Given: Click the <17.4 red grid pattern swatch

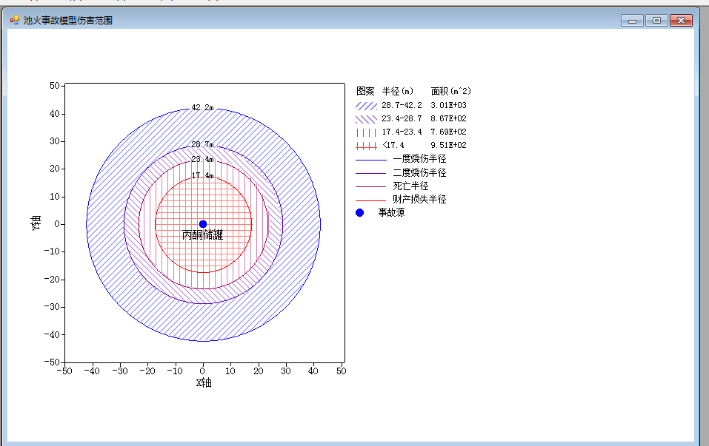Looking at the screenshot, I should tap(366, 146).
